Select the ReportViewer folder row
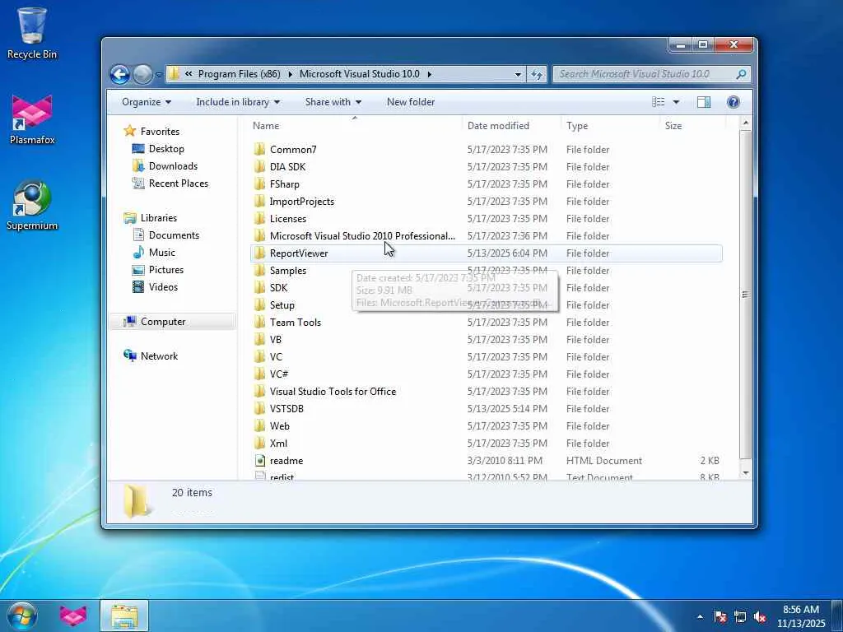 tap(486, 253)
